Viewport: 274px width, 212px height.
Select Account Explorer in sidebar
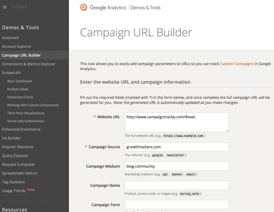pos(17,47)
